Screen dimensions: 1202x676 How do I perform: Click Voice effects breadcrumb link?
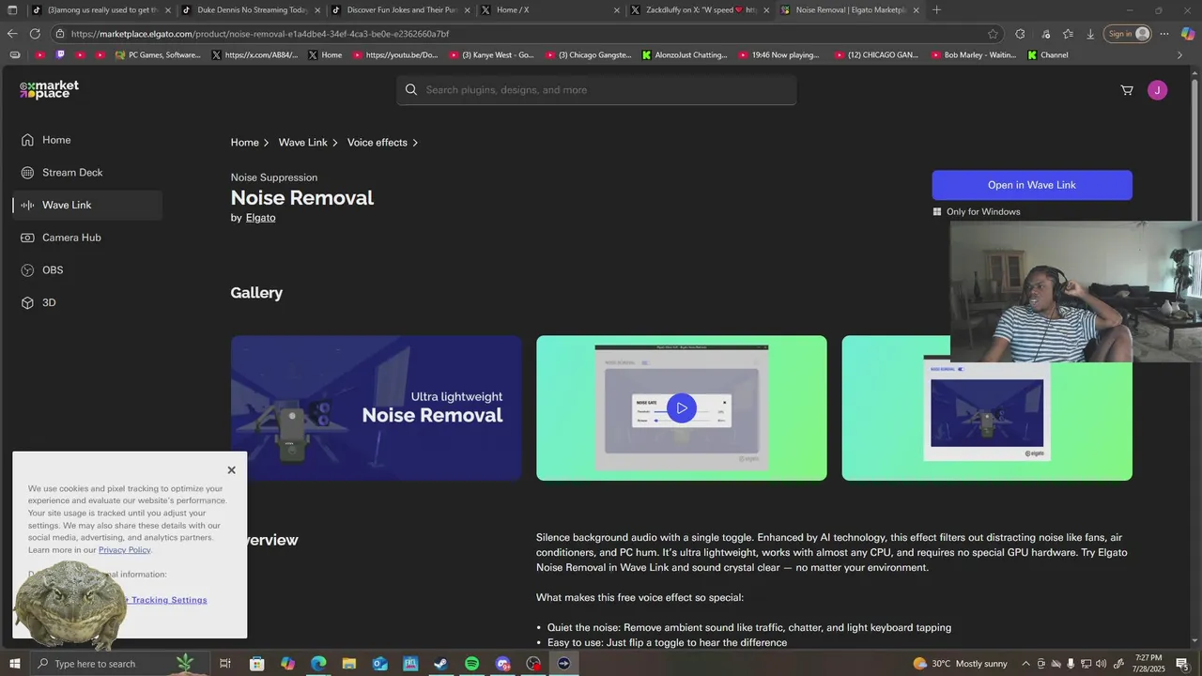coord(378,143)
